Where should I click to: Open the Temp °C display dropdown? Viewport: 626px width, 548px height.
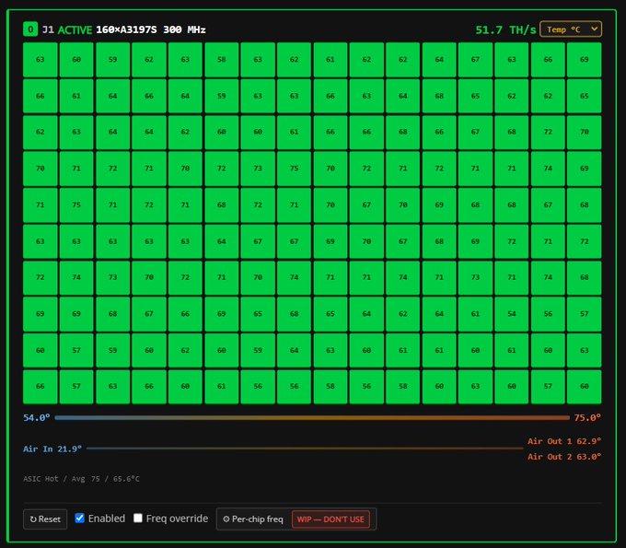click(x=571, y=29)
